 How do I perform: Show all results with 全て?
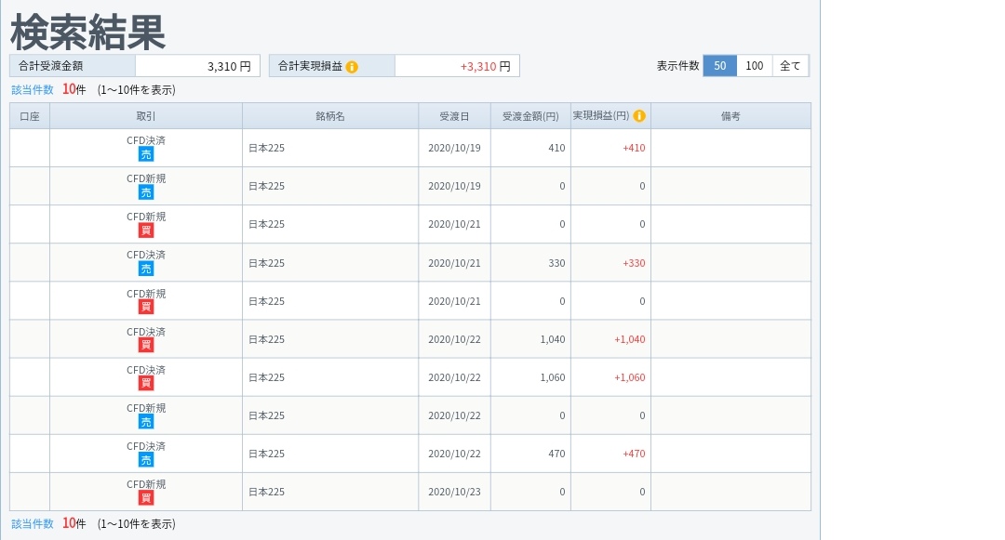pos(790,66)
